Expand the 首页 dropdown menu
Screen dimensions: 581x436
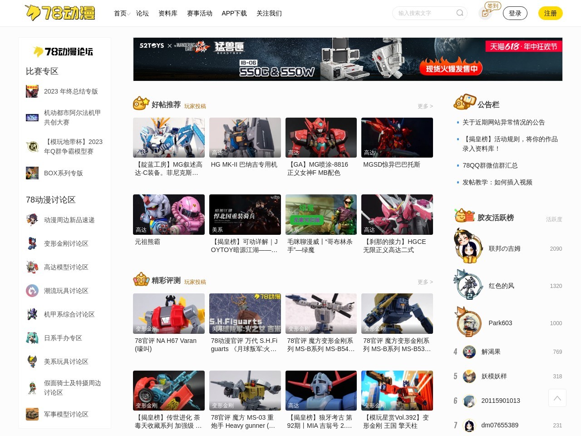coord(122,14)
